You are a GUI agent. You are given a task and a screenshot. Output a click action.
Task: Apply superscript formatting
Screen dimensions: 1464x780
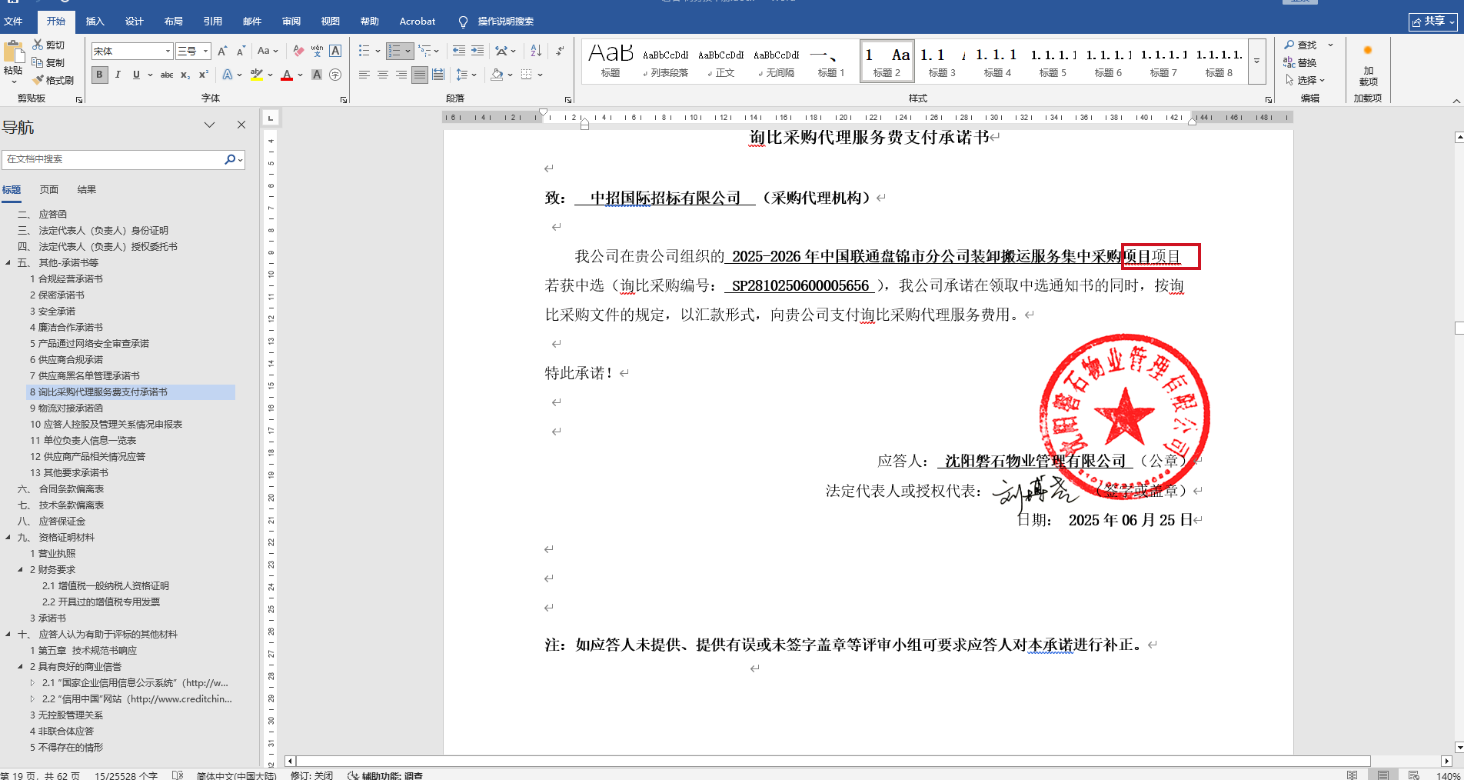pos(204,75)
